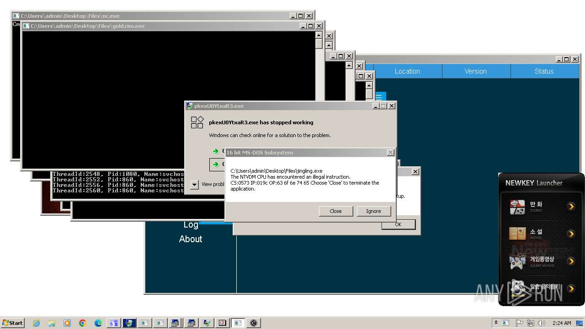This screenshot has width=585, height=329.
Task: Click the program icon in the stopped working dialog
Action: [x=197, y=122]
